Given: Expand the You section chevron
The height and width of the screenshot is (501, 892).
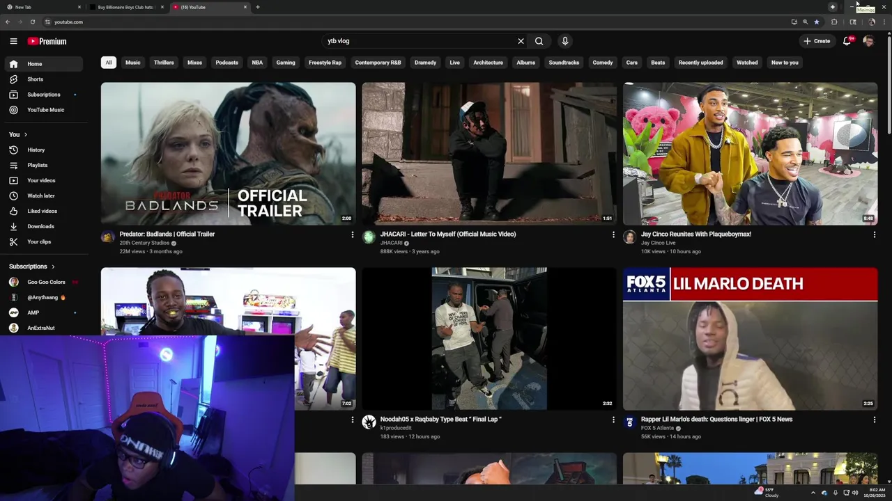Looking at the screenshot, I should [x=26, y=134].
